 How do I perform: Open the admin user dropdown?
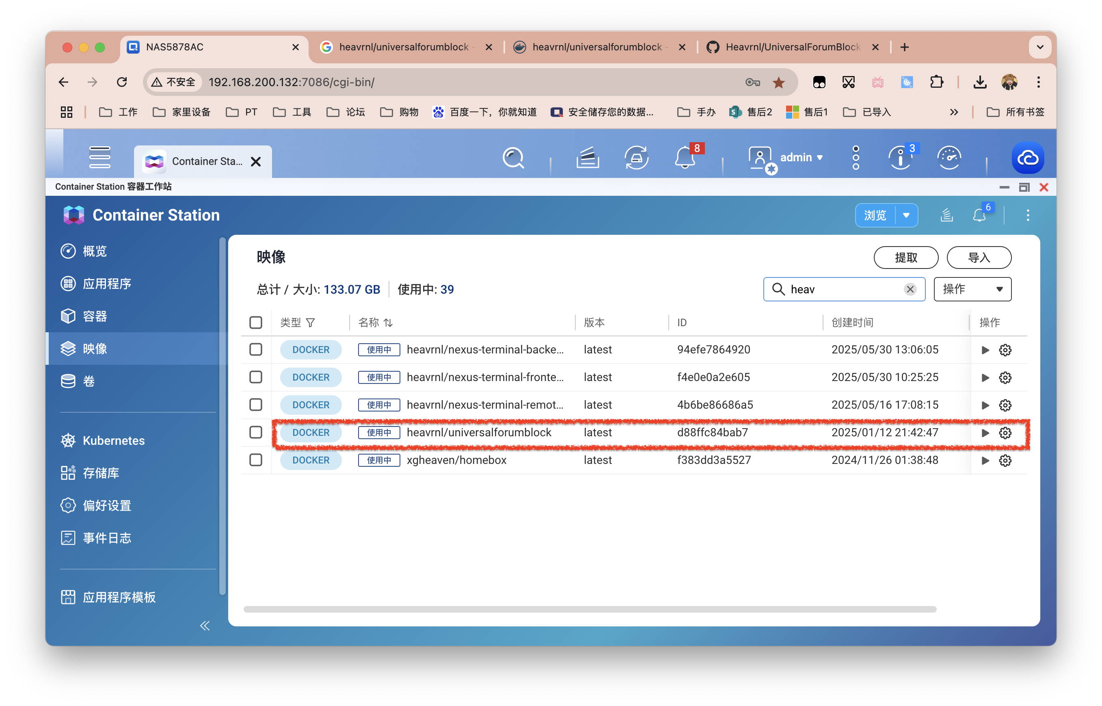pyautogui.click(x=801, y=158)
